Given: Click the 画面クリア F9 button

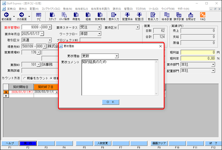Looking at the screenshot, I should 159,143.
